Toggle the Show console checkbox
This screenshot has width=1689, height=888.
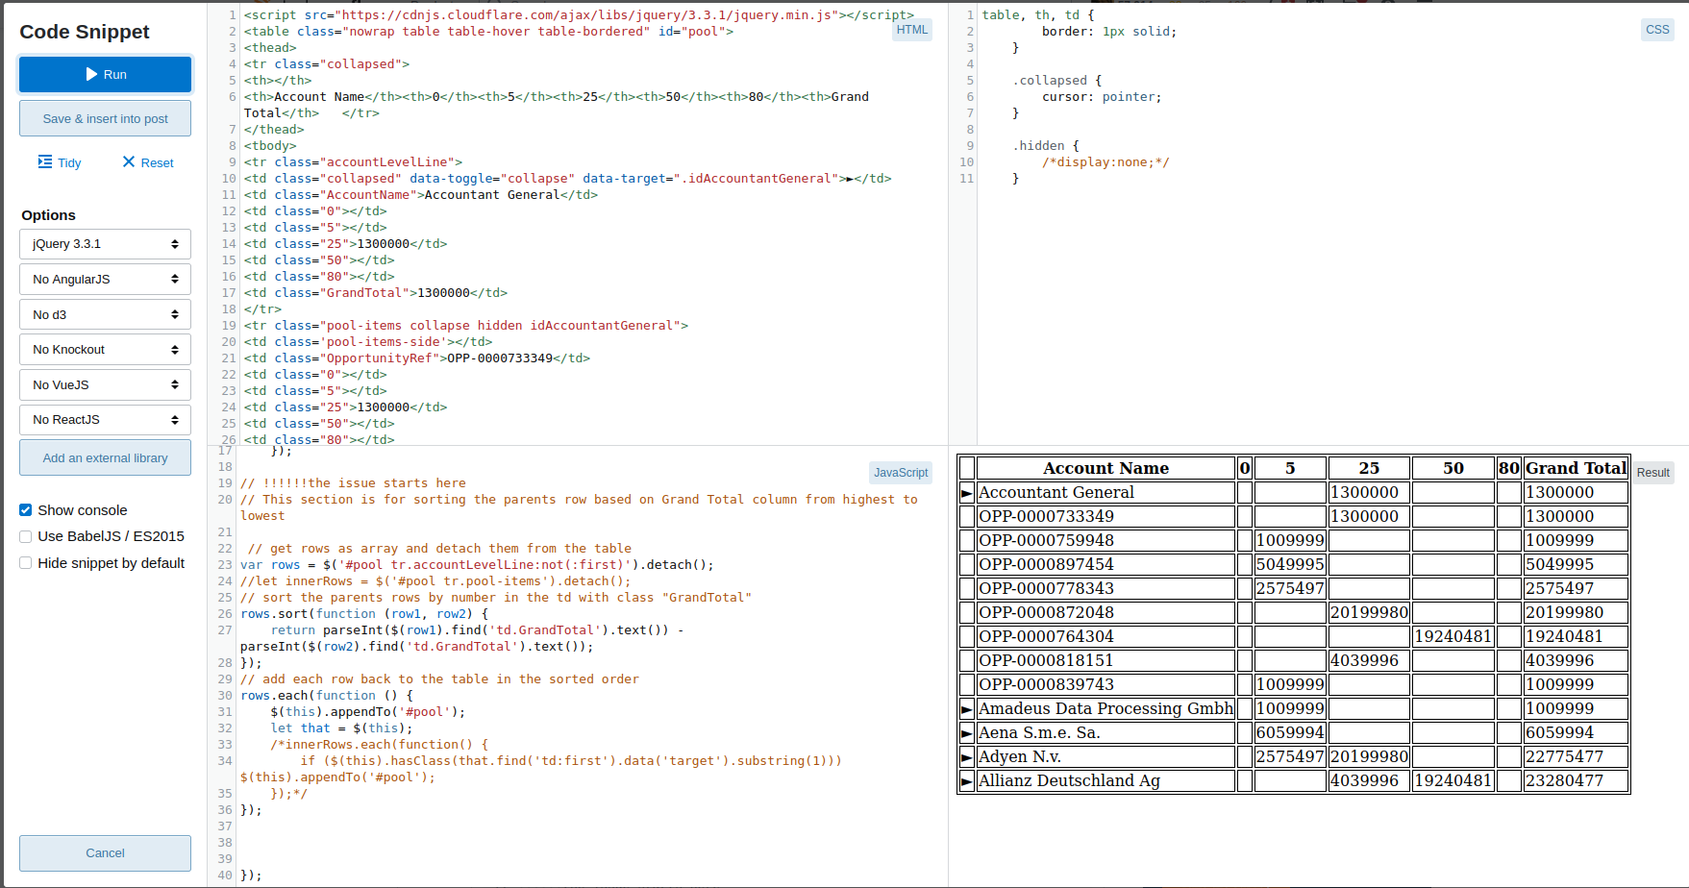pyautogui.click(x=26, y=510)
